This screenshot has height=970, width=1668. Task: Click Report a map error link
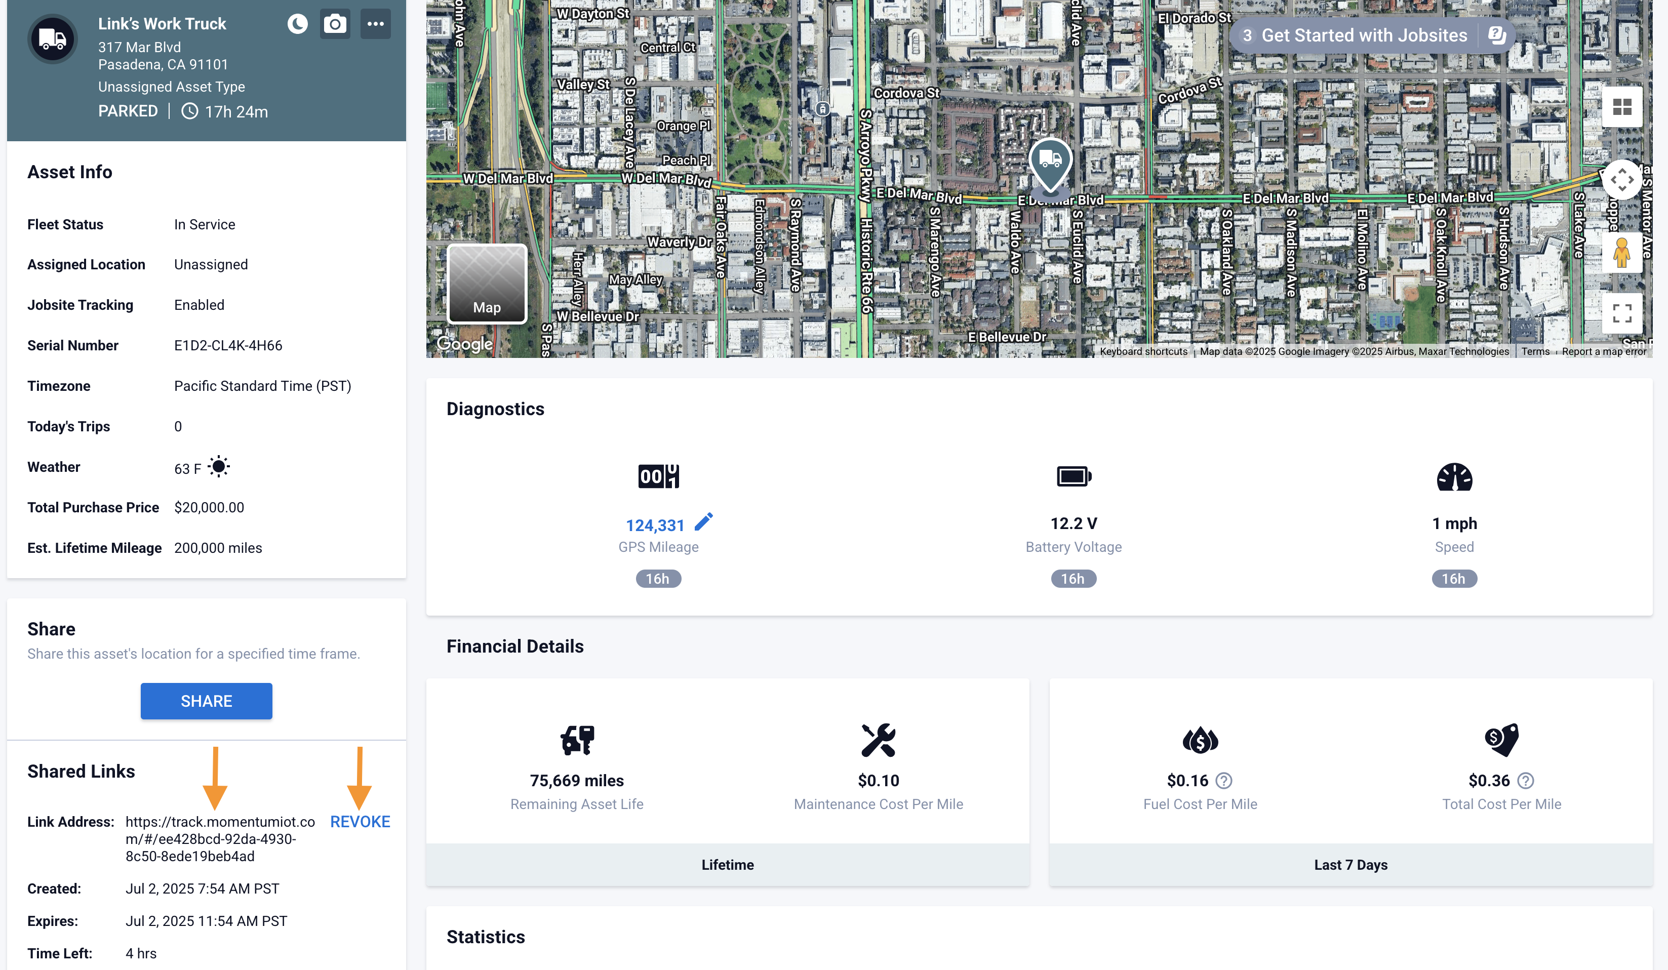pos(1604,351)
